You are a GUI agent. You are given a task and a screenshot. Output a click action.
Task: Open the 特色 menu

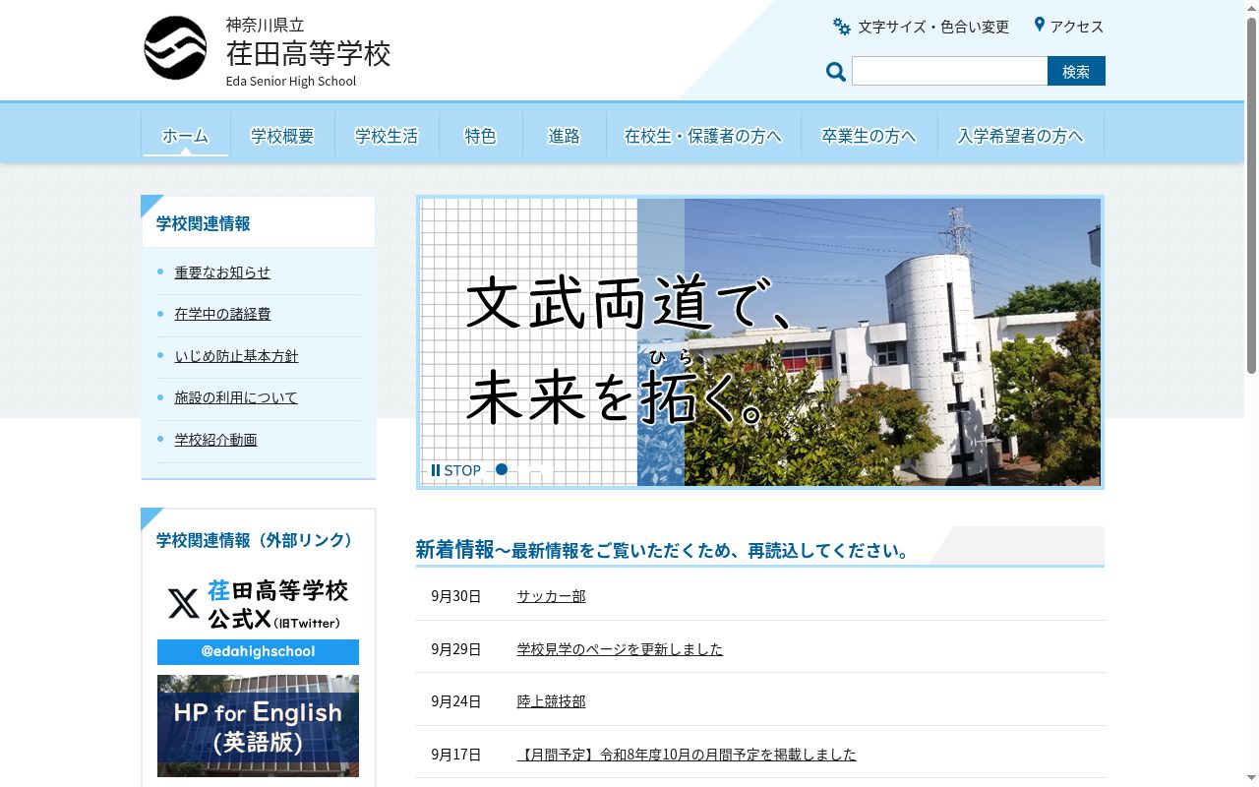(480, 135)
